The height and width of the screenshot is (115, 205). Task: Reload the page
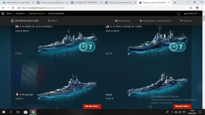pyautogui.click(x=13, y=8)
